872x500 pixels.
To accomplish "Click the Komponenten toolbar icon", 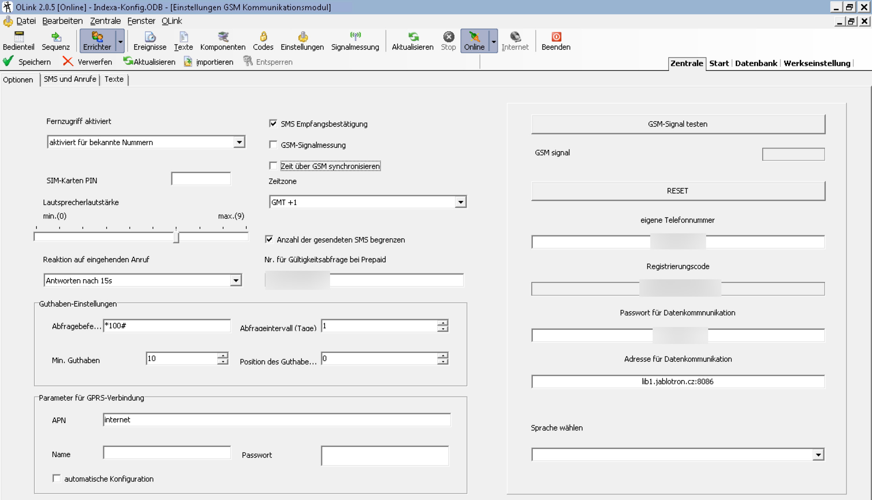I will 222,41.
